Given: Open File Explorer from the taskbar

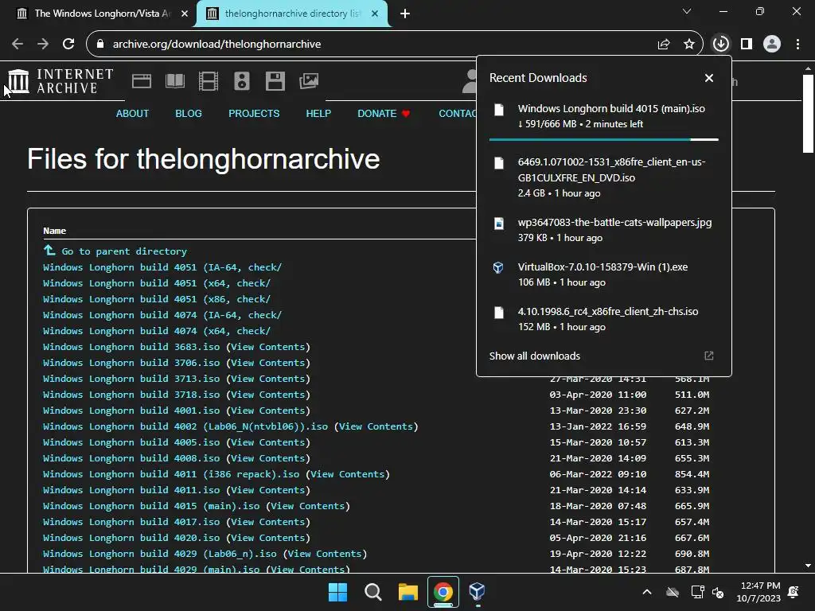Looking at the screenshot, I should click(408, 592).
